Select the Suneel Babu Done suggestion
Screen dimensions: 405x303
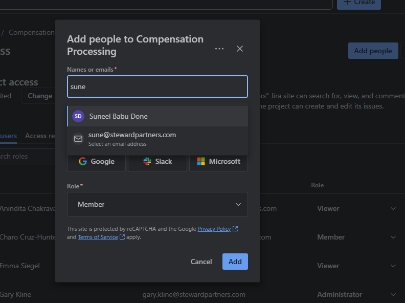(x=157, y=116)
